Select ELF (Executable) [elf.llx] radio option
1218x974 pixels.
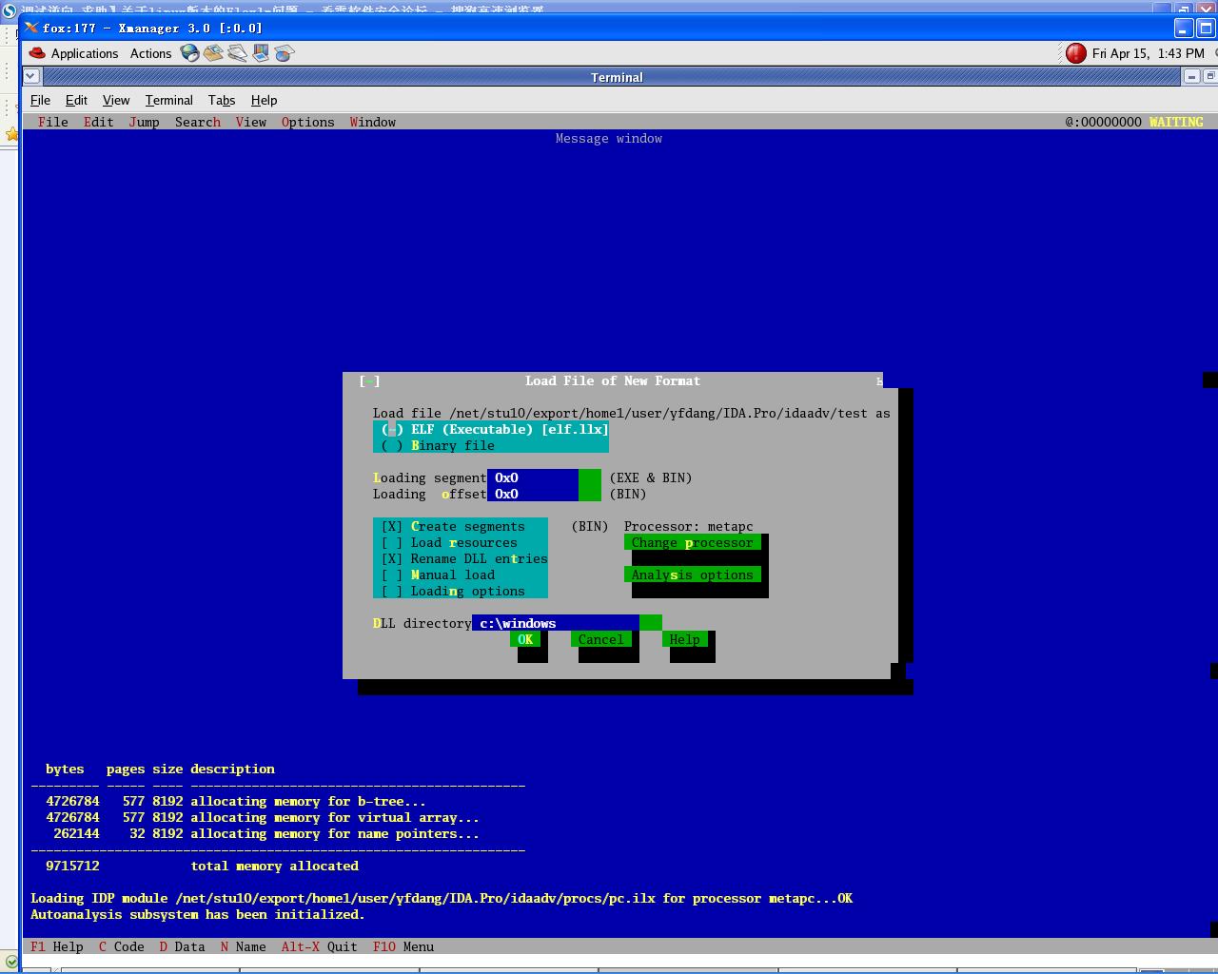tap(491, 429)
